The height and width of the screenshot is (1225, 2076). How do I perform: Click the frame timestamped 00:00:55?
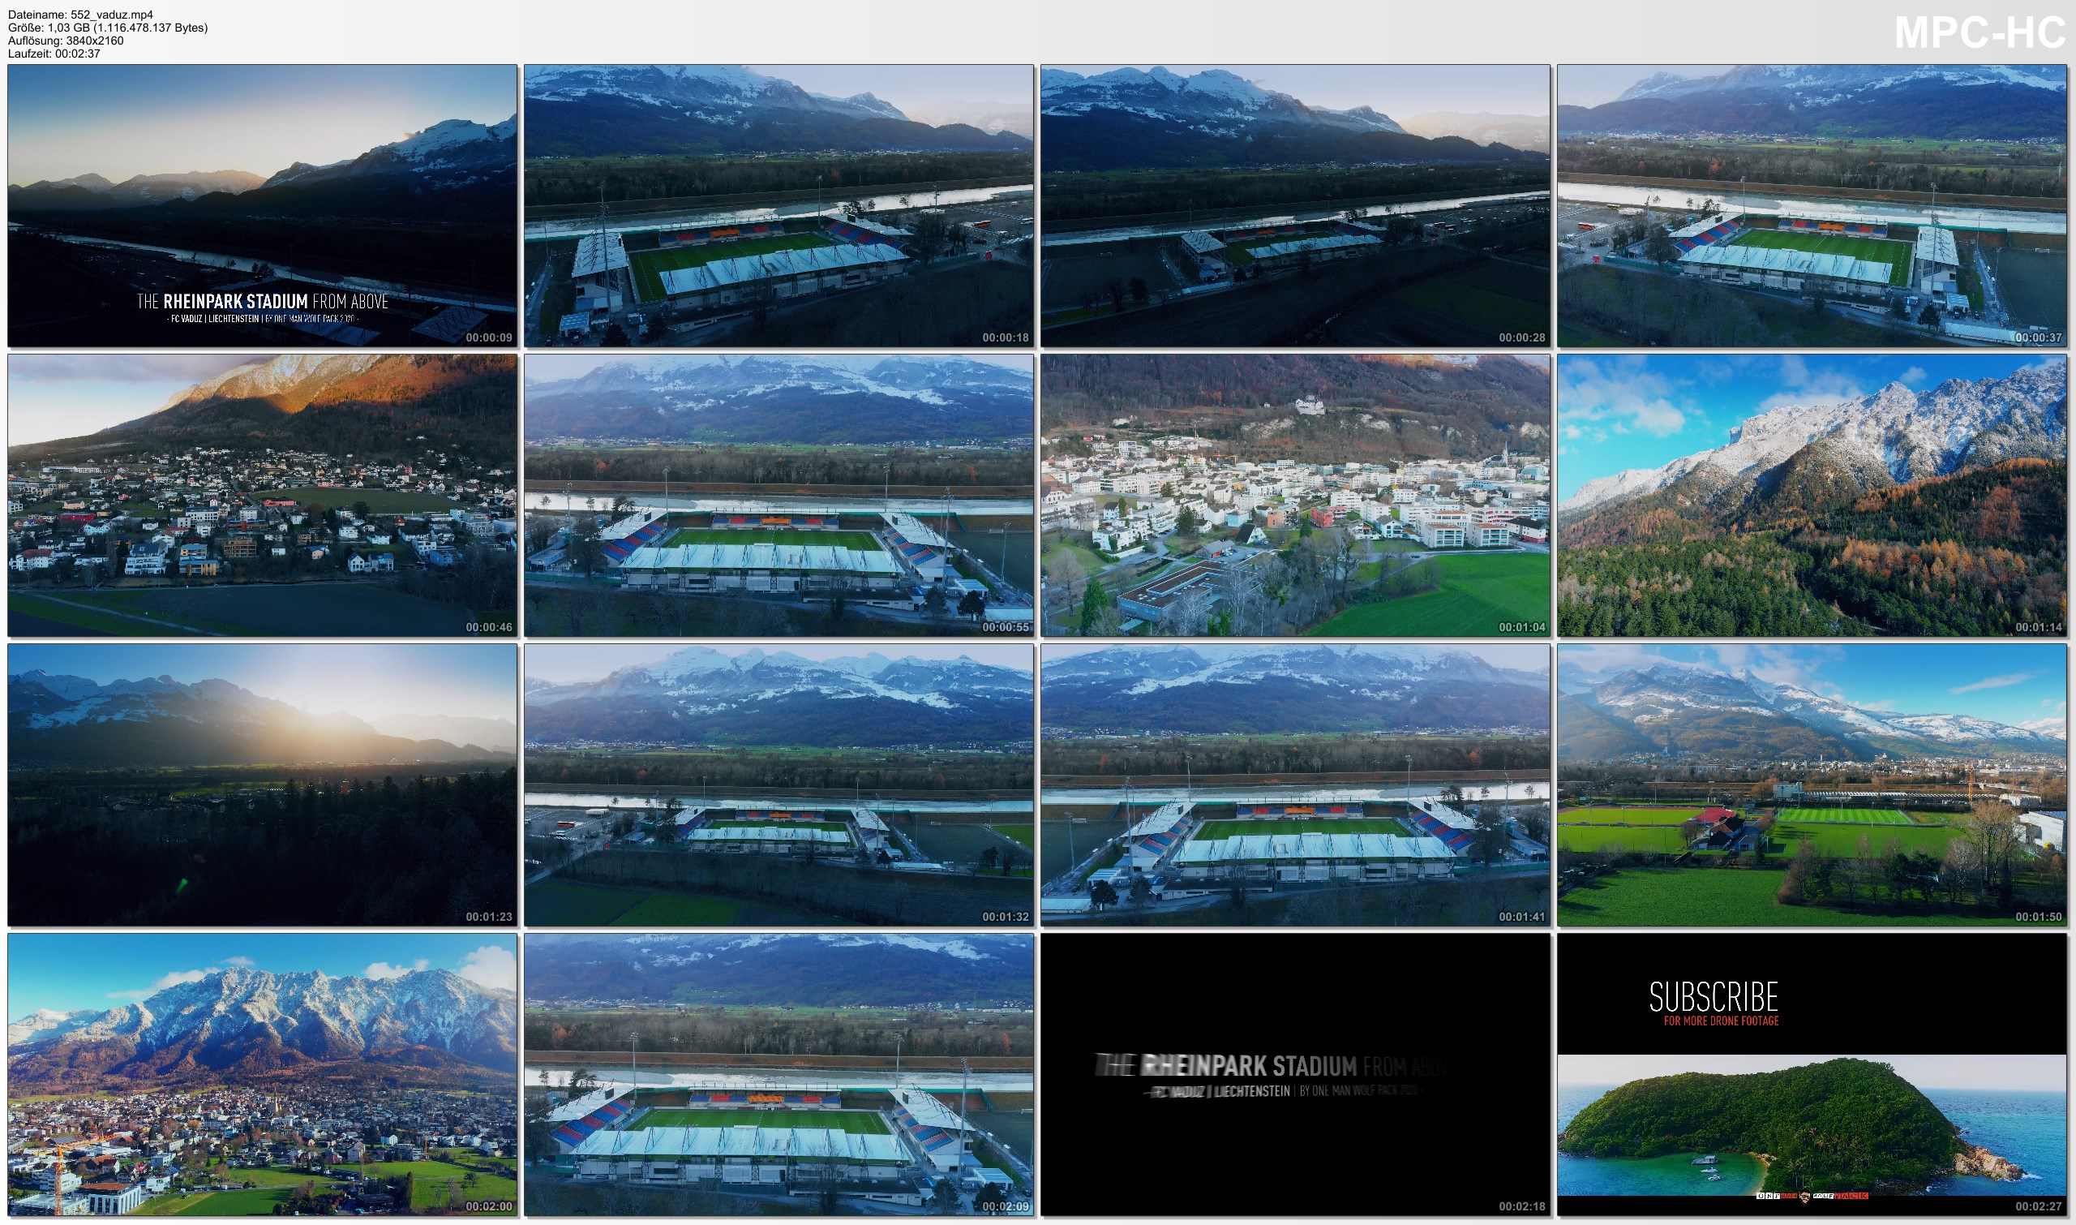point(779,496)
